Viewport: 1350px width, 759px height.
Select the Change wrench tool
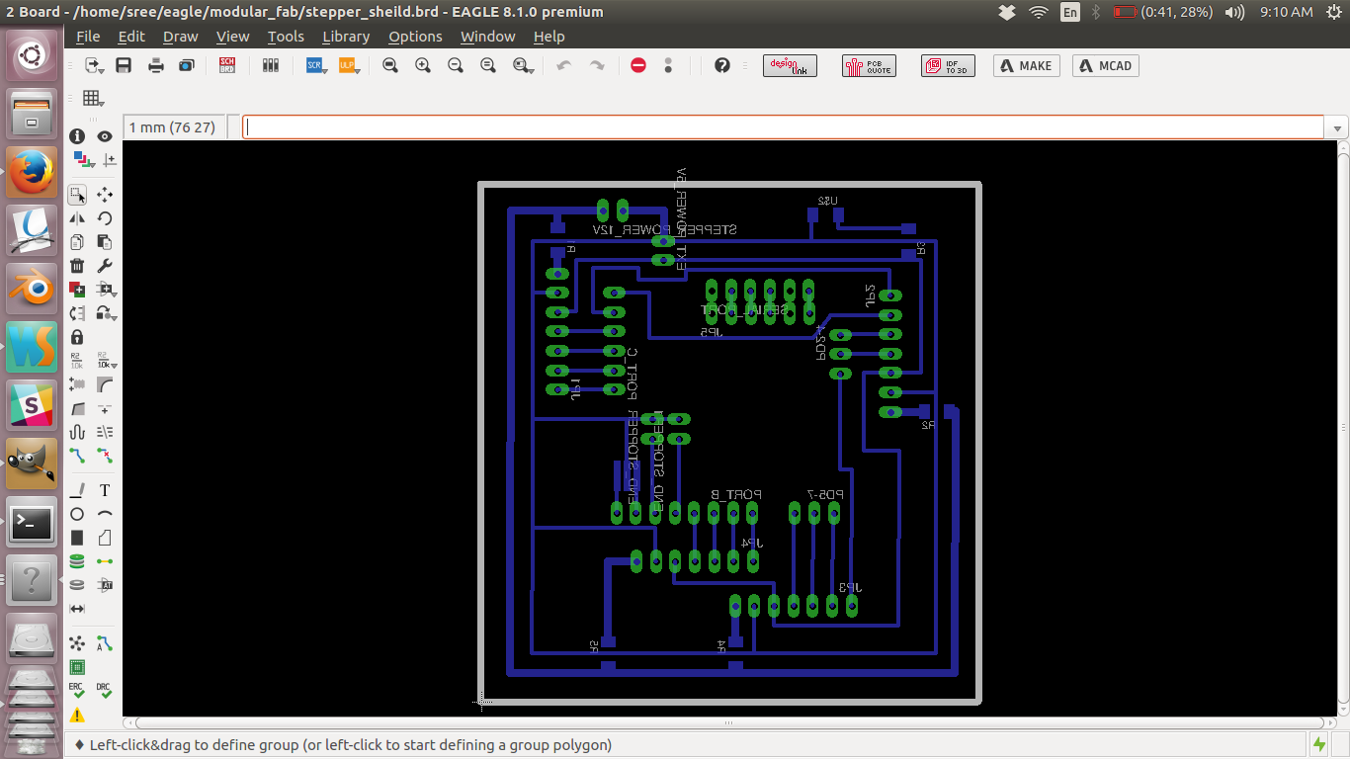pyautogui.click(x=105, y=266)
